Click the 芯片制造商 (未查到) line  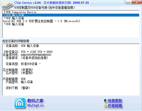[18, 70]
